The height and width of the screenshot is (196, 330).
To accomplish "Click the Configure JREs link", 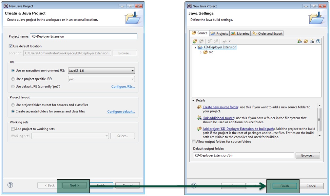I will [123, 87].
